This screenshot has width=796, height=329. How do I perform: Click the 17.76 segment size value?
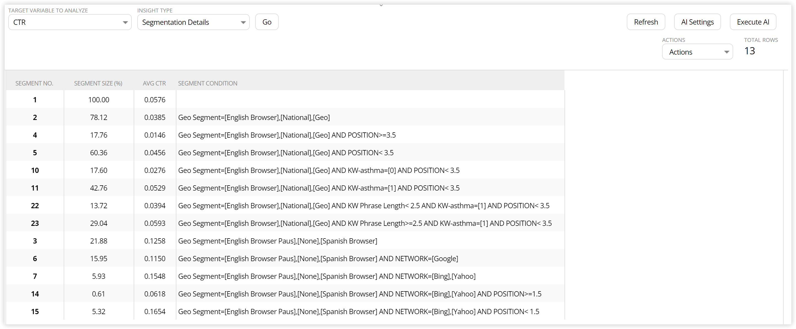99,135
